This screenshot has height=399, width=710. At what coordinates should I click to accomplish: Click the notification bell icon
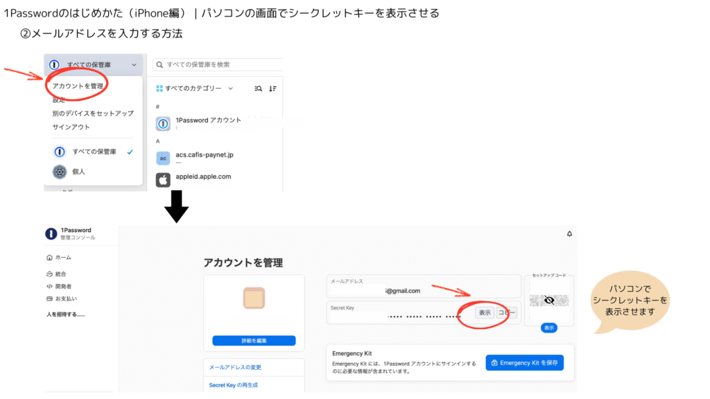click(570, 234)
